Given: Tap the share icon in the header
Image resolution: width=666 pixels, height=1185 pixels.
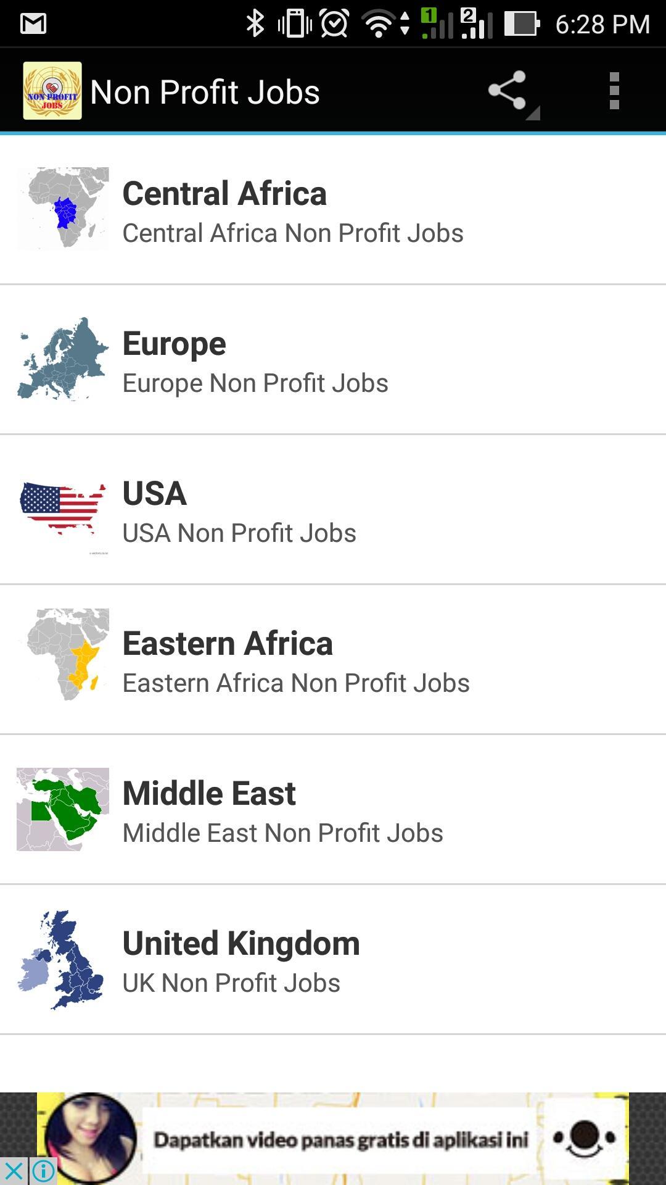Looking at the screenshot, I should [x=508, y=91].
